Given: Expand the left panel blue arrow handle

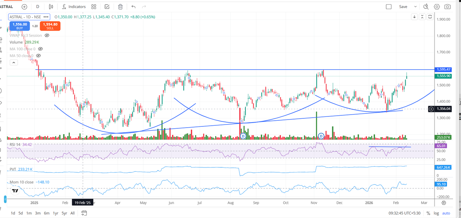Looking at the screenshot, I should pyautogui.click(x=5, y=199).
